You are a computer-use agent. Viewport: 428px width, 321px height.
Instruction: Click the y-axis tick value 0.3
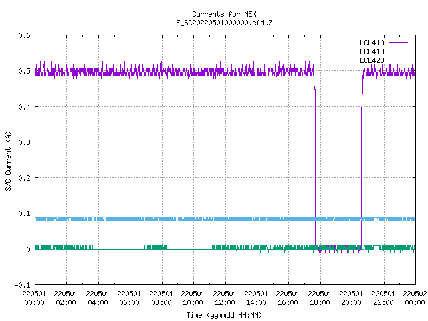24,142
